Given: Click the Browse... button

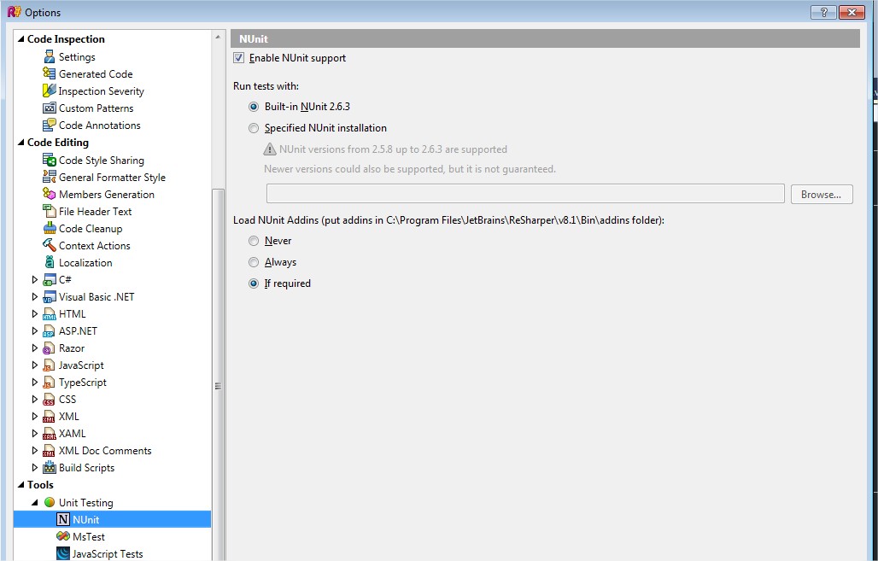Looking at the screenshot, I should coord(822,195).
